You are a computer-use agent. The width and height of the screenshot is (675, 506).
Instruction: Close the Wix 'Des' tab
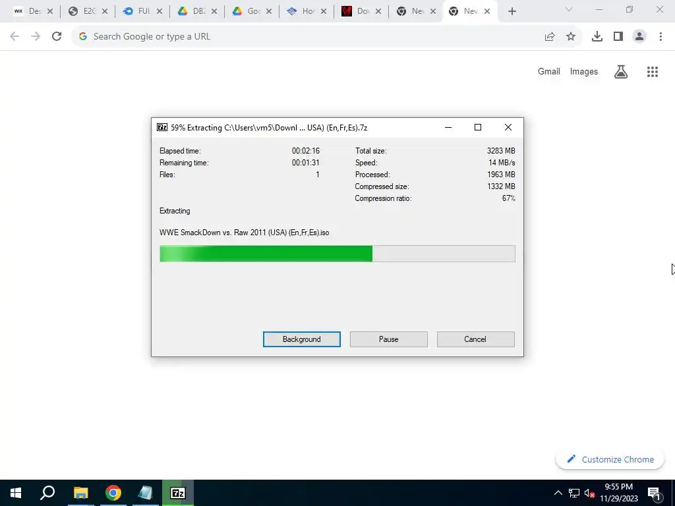[x=50, y=11]
